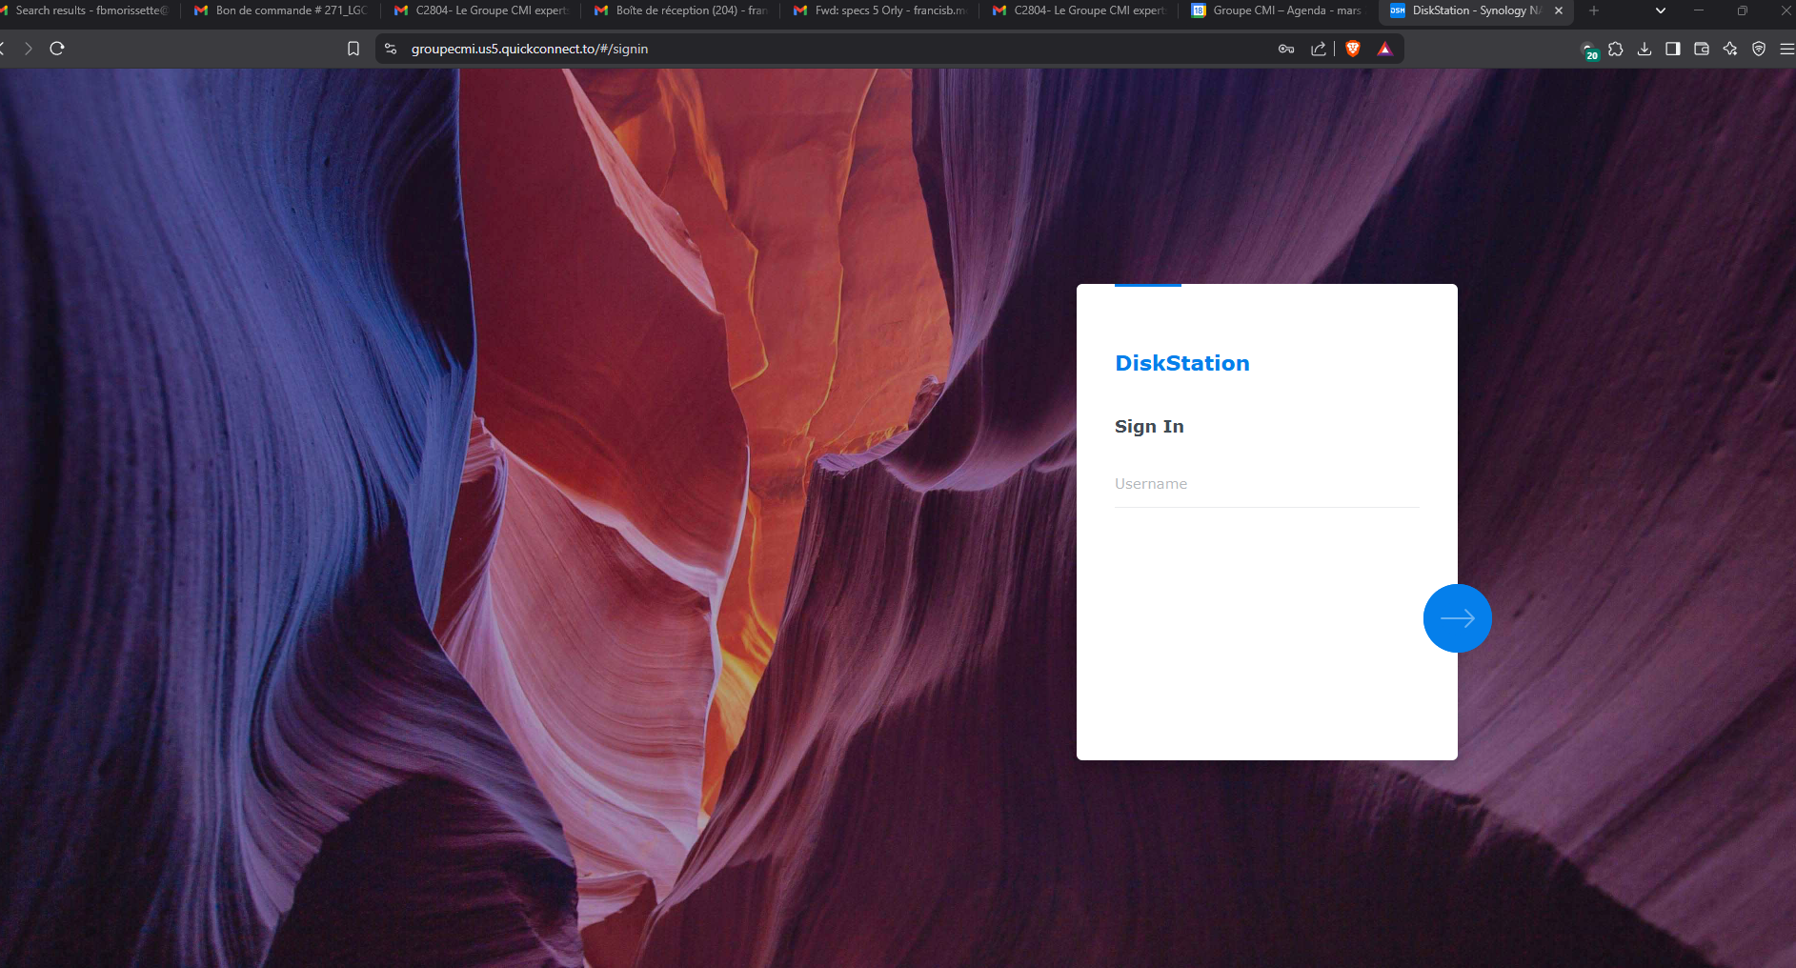The height and width of the screenshot is (968, 1796).
Task: Click the share page icon
Action: (1319, 49)
